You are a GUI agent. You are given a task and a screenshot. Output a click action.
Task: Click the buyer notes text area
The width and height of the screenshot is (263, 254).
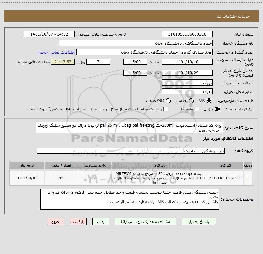click(x=129, y=199)
